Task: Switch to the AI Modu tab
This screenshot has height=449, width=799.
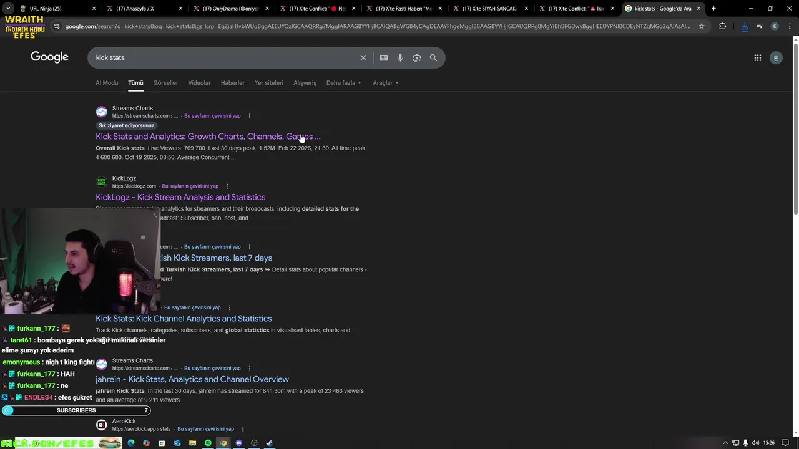Action: 107,83
